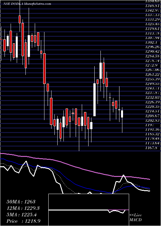The height and width of the screenshot is (226, 161).
Task: Select the 1232.03 price axis label
Action: point(153,98)
